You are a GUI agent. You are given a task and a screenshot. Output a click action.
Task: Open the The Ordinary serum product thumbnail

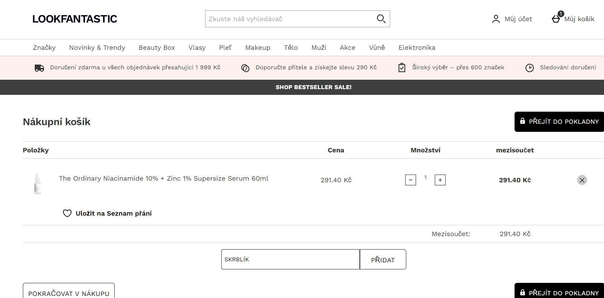[x=37, y=184]
